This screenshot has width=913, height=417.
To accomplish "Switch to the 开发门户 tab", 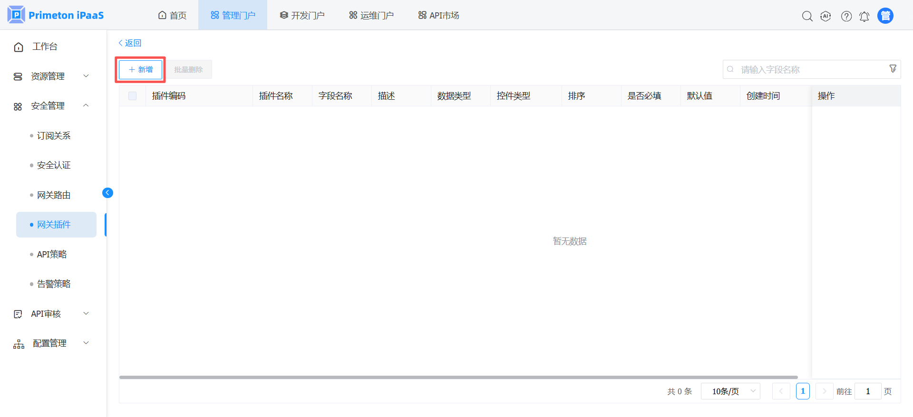I will point(302,15).
